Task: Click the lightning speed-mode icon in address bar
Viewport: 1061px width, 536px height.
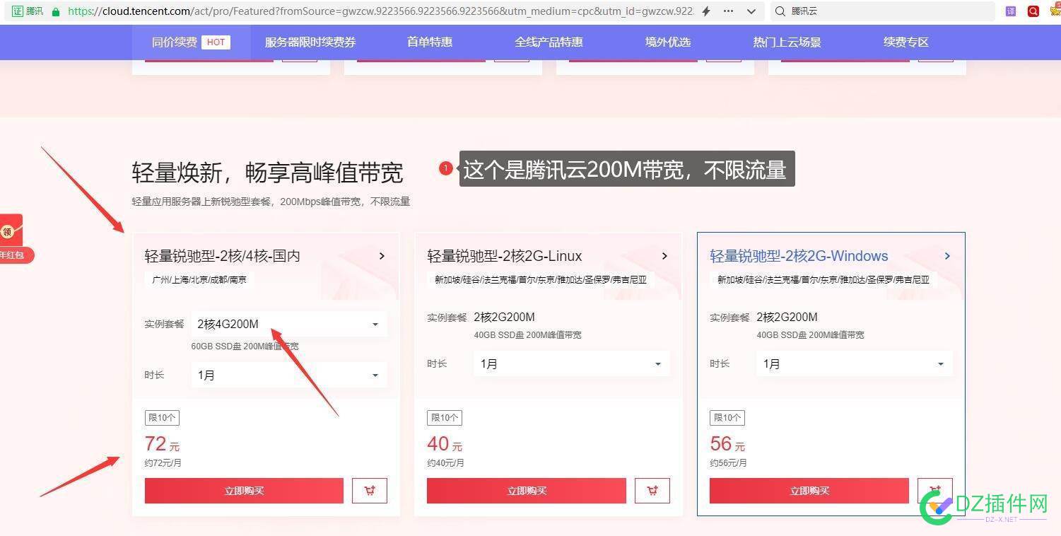Action: tap(706, 11)
